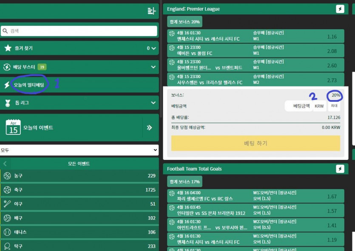Click the baseball bat icon in sports list

pyautogui.click(x=7, y=204)
